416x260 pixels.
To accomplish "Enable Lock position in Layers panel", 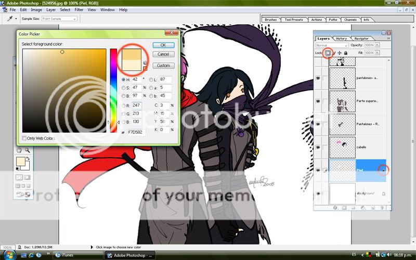I will [340, 53].
